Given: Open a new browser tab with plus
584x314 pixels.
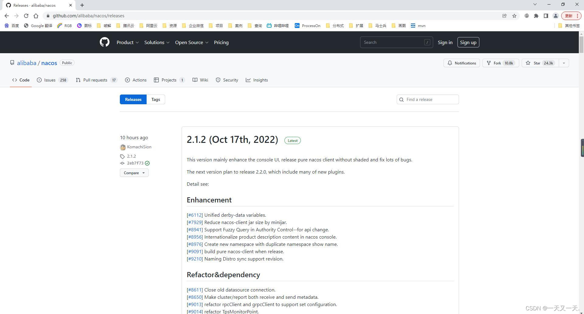Looking at the screenshot, I should coord(82,5).
